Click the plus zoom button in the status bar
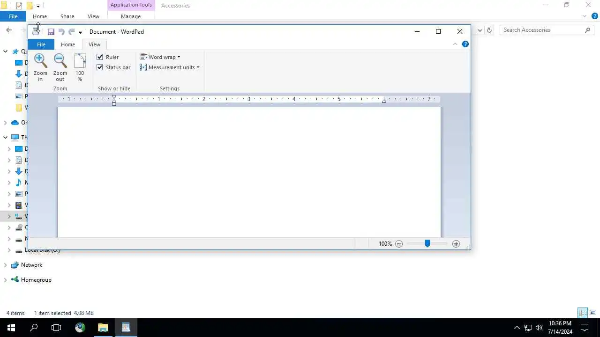Screen dimensions: 600x337 pyautogui.click(x=456, y=244)
